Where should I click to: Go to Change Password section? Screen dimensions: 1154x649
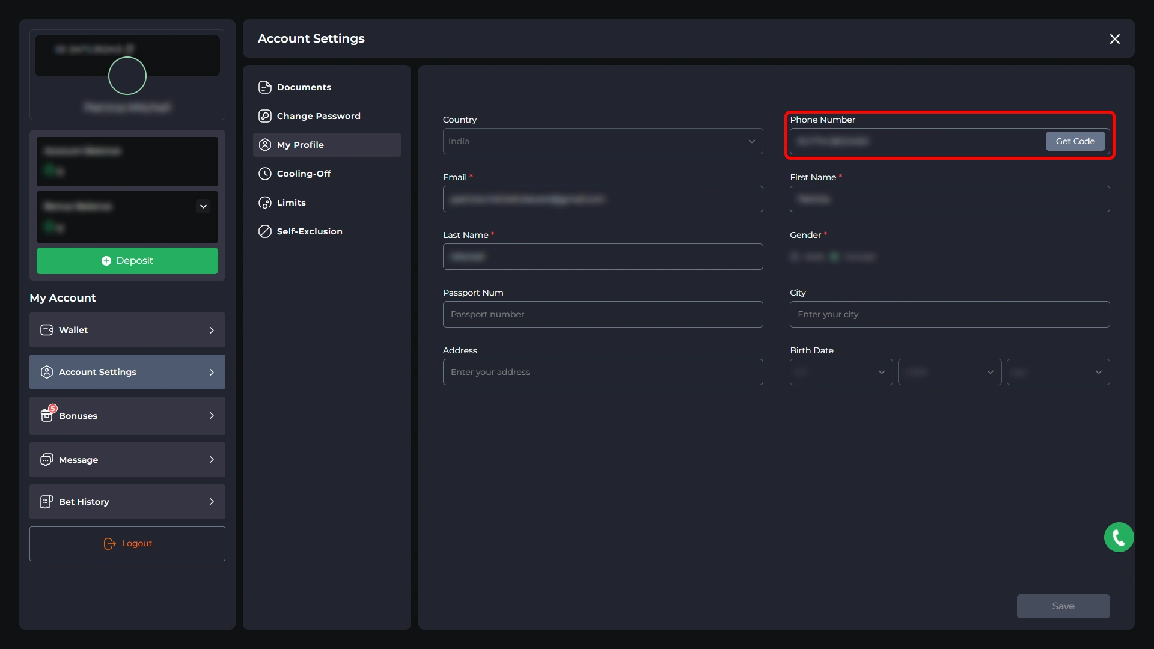pyautogui.click(x=327, y=116)
